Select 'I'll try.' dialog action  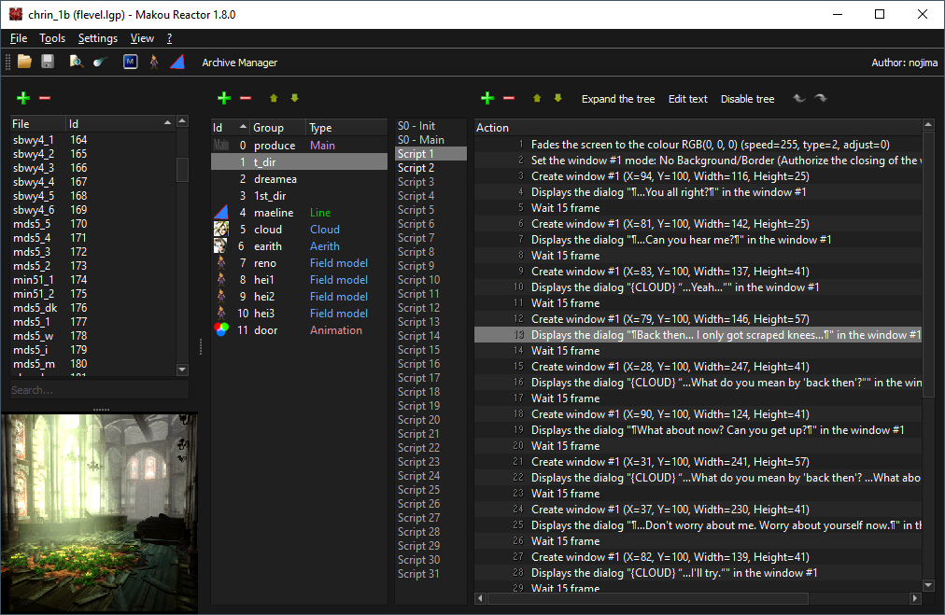coord(698,573)
